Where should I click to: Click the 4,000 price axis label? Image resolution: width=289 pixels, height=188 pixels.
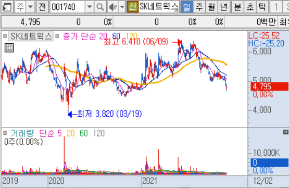[262, 110]
